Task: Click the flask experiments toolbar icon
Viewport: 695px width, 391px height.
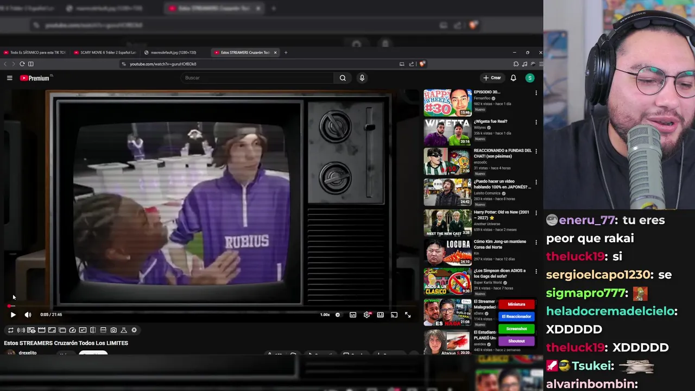Action: 124,330
